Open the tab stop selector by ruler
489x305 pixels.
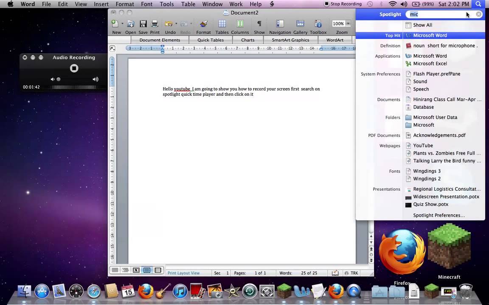pyautogui.click(x=112, y=49)
